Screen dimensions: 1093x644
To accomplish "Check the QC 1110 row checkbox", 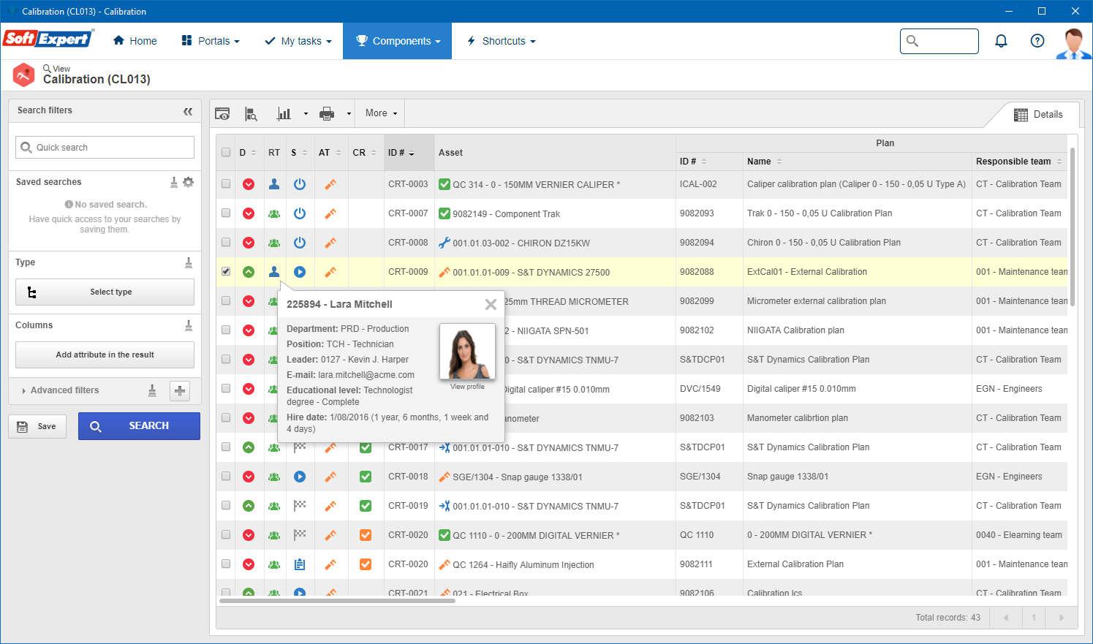I will click(226, 535).
